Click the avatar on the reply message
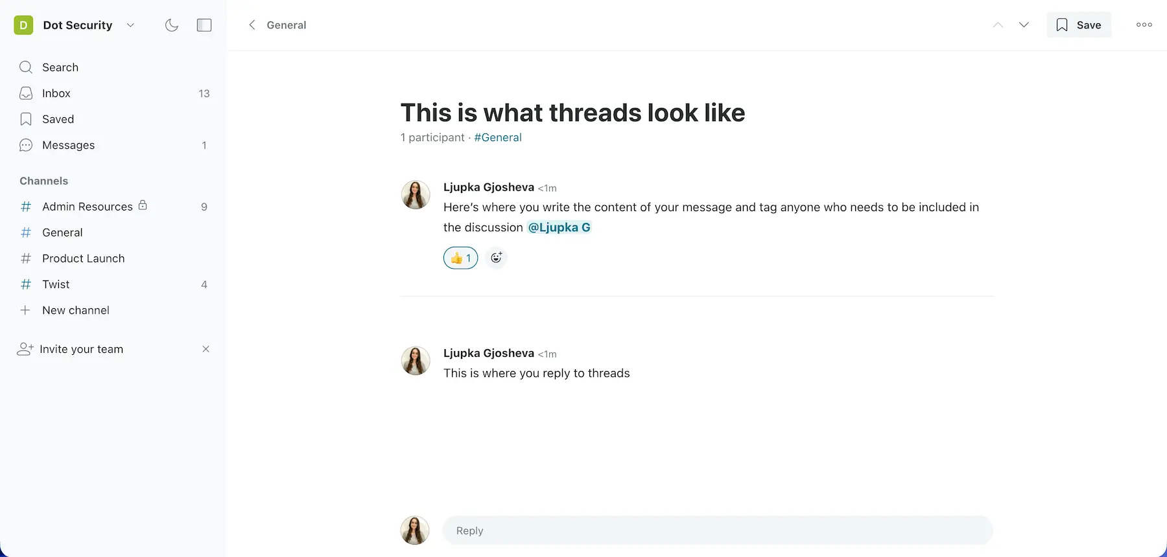The height and width of the screenshot is (557, 1167). [416, 361]
